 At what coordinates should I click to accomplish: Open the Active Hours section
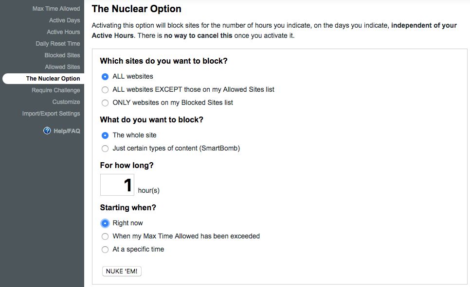coord(63,32)
